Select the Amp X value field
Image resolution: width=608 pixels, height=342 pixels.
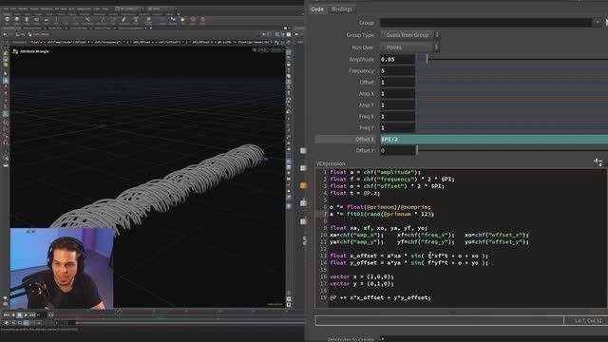(397, 94)
